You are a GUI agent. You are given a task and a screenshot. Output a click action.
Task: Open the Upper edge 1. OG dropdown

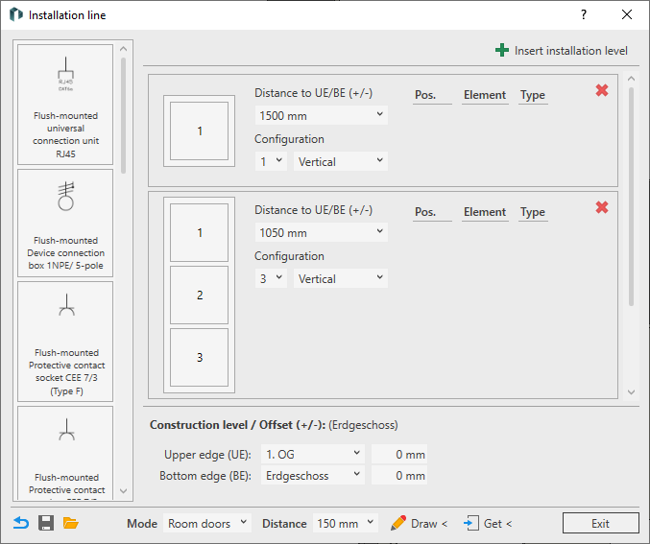pos(313,454)
